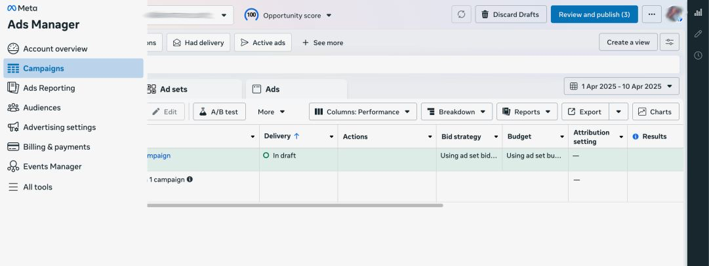Open the view settings sliders icon
The width and height of the screenshot is (709, 266).
[x=669, y=42]
